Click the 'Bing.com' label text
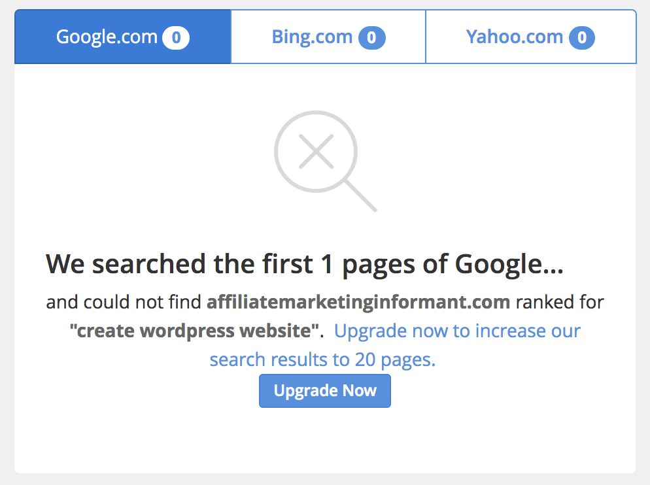Image resolution: width=650 pixels, height=485 pixels. click(312, 37)
